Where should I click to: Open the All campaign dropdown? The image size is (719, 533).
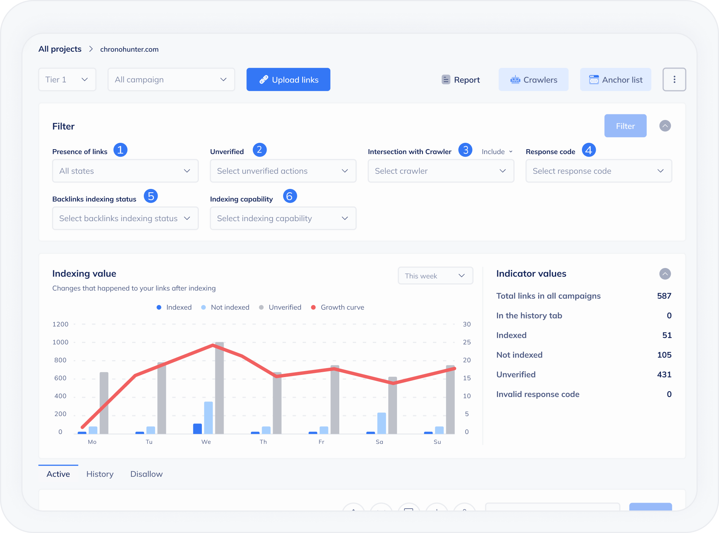point(171,79)
